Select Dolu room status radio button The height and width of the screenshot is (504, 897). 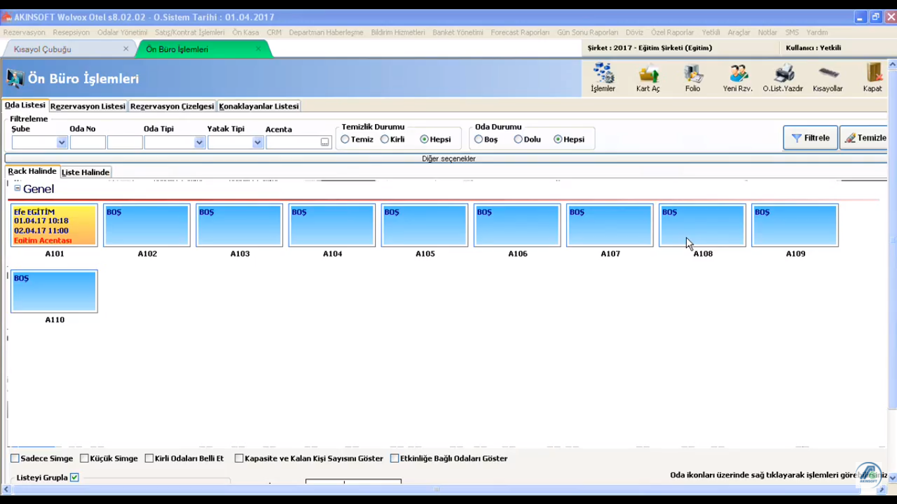518,139
